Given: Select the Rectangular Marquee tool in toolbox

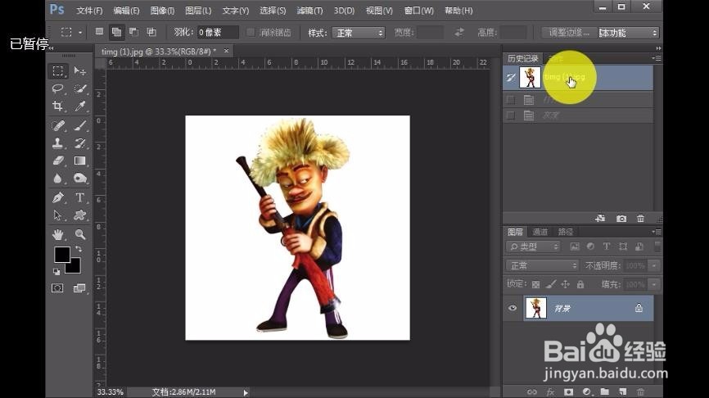Looking at the screenshot, I should coord(58,71).
